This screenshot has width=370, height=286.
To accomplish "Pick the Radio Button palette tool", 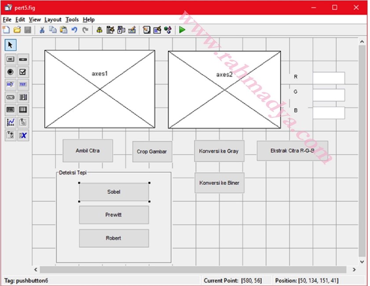I will coord(11,72).
